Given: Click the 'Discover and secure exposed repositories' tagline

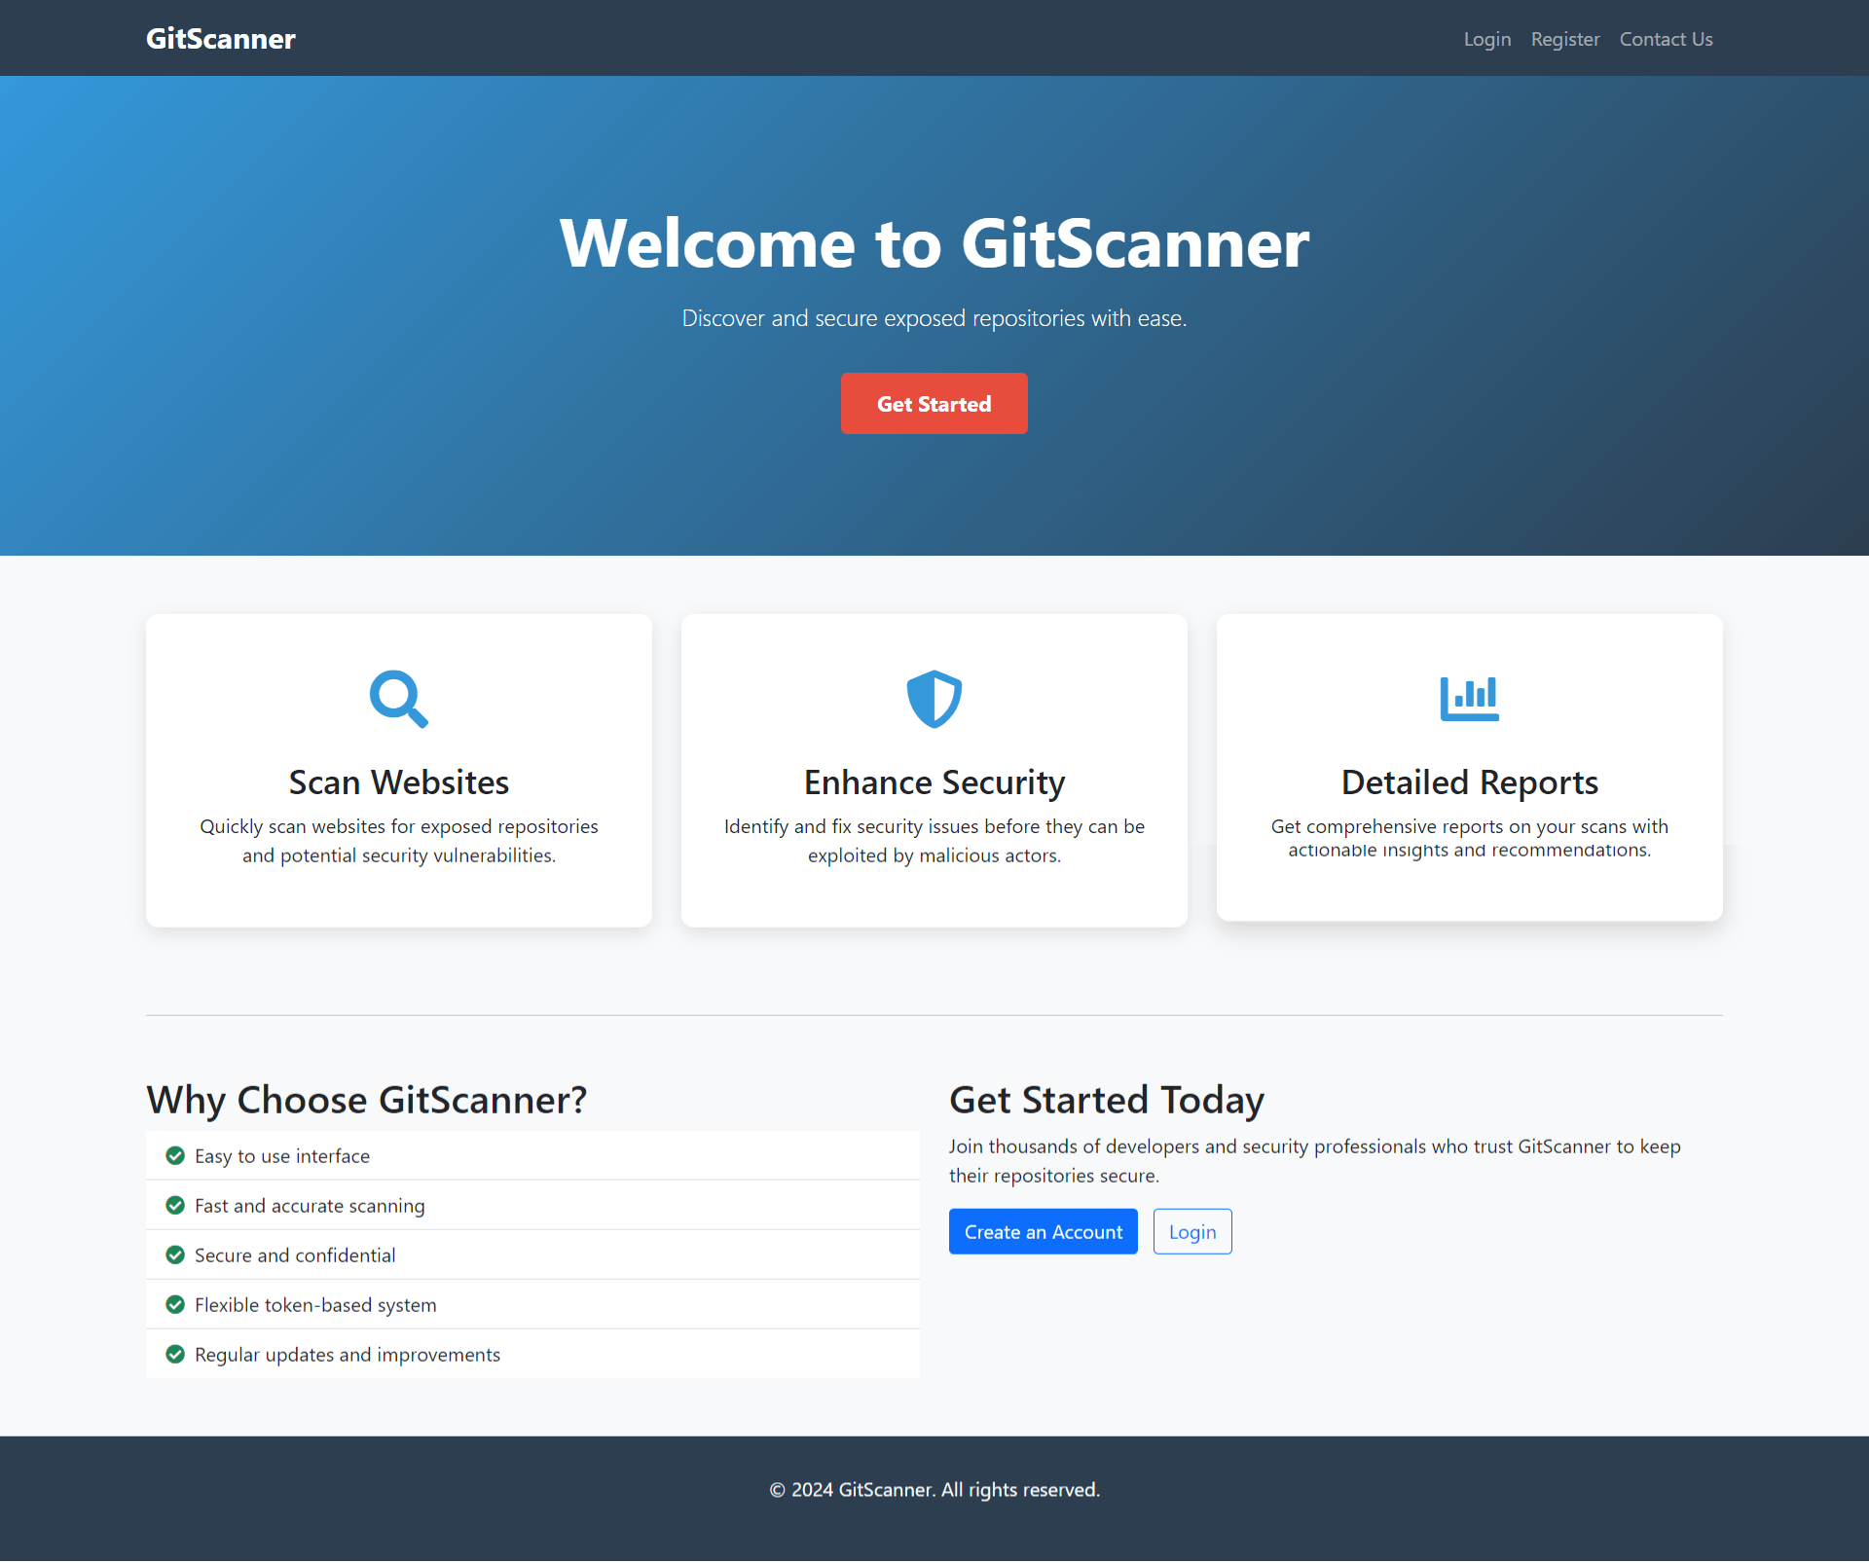Looking at the screenshot, I should pos(934,318).
